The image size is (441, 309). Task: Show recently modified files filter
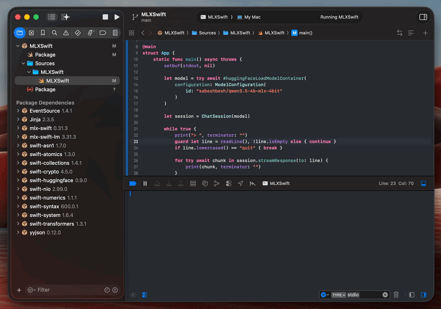point(107,290)
